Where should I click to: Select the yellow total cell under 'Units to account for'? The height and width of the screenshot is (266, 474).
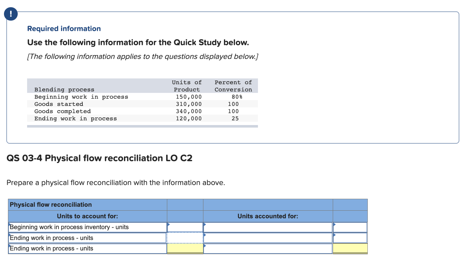click(x=185, y=248)
